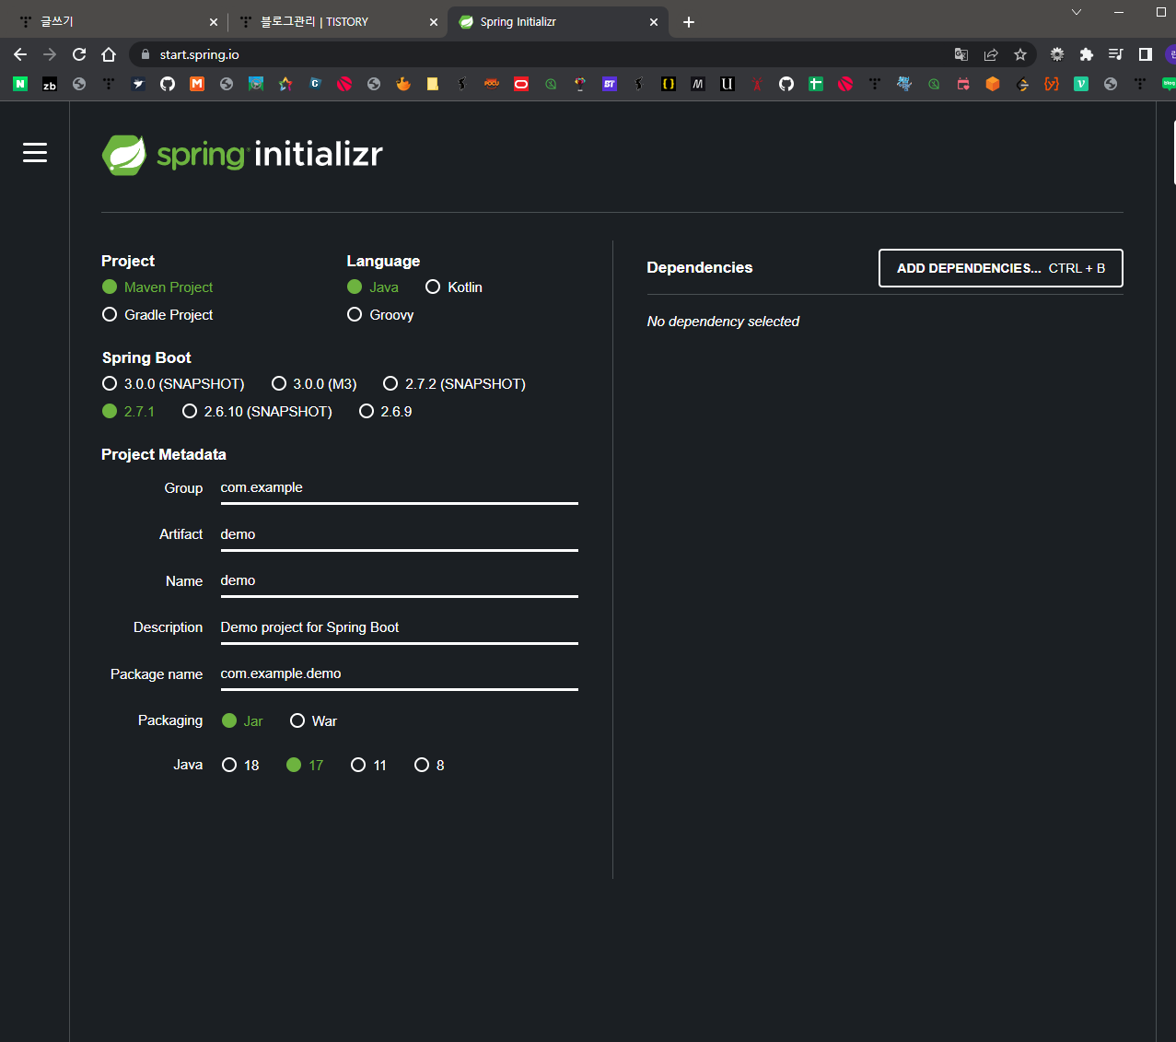Open the Chrome extensions puzzle icon
The width and height of the screenshot is (1176, 1042).
[x=1087, y=54]
